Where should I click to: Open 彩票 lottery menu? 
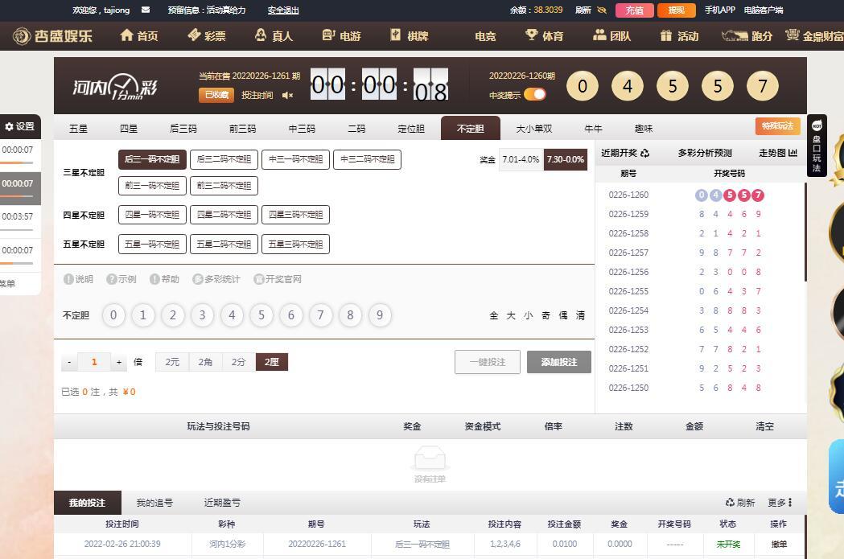click(x=206, y=35)
